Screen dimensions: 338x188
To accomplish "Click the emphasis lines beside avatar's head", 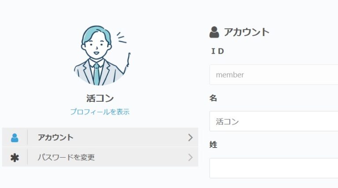I will (121, 38).
